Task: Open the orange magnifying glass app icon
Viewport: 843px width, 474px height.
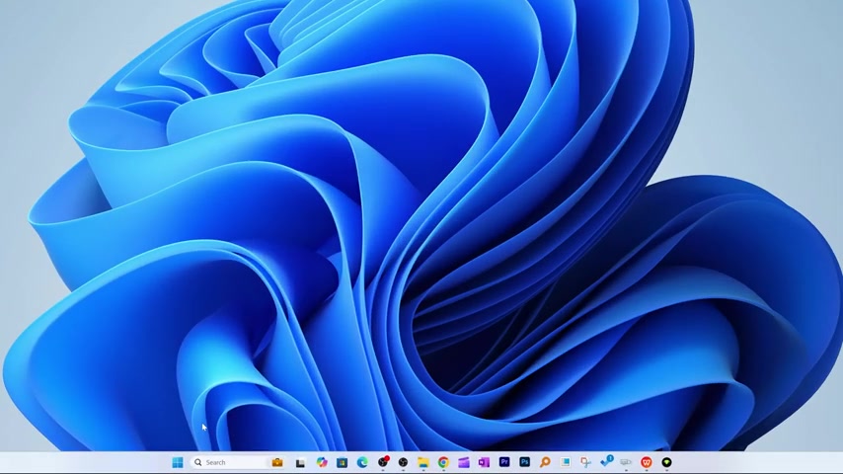Action: [545, 462]
